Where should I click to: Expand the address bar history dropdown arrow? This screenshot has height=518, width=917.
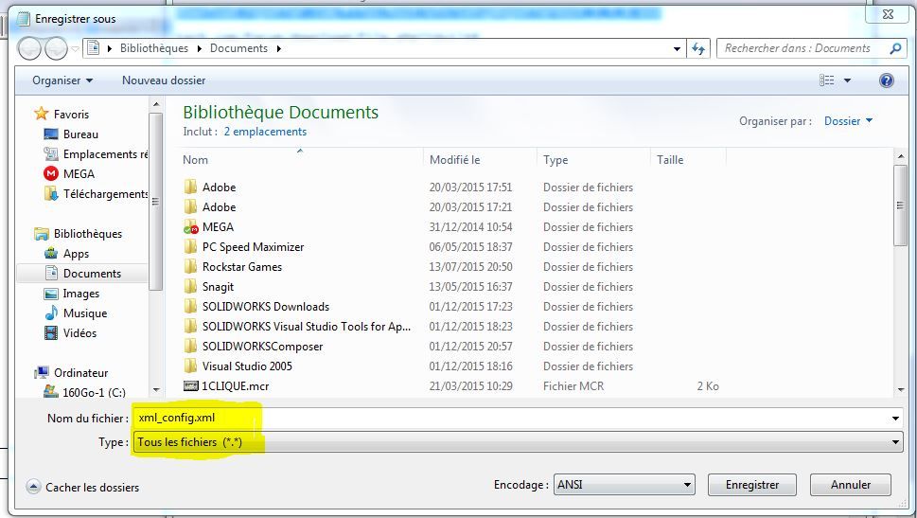point(677,48)
